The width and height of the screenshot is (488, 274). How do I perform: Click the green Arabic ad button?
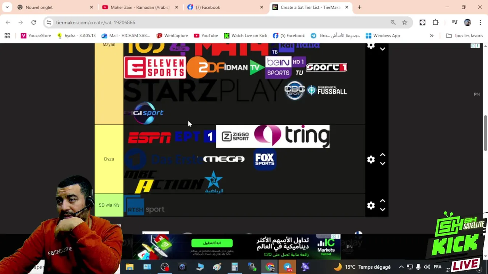pos(212,243)
